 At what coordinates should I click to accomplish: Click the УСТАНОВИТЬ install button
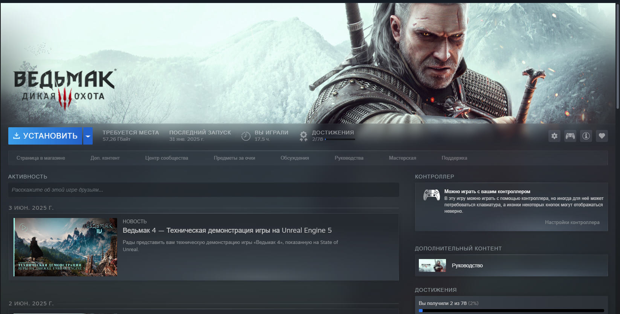45,136
